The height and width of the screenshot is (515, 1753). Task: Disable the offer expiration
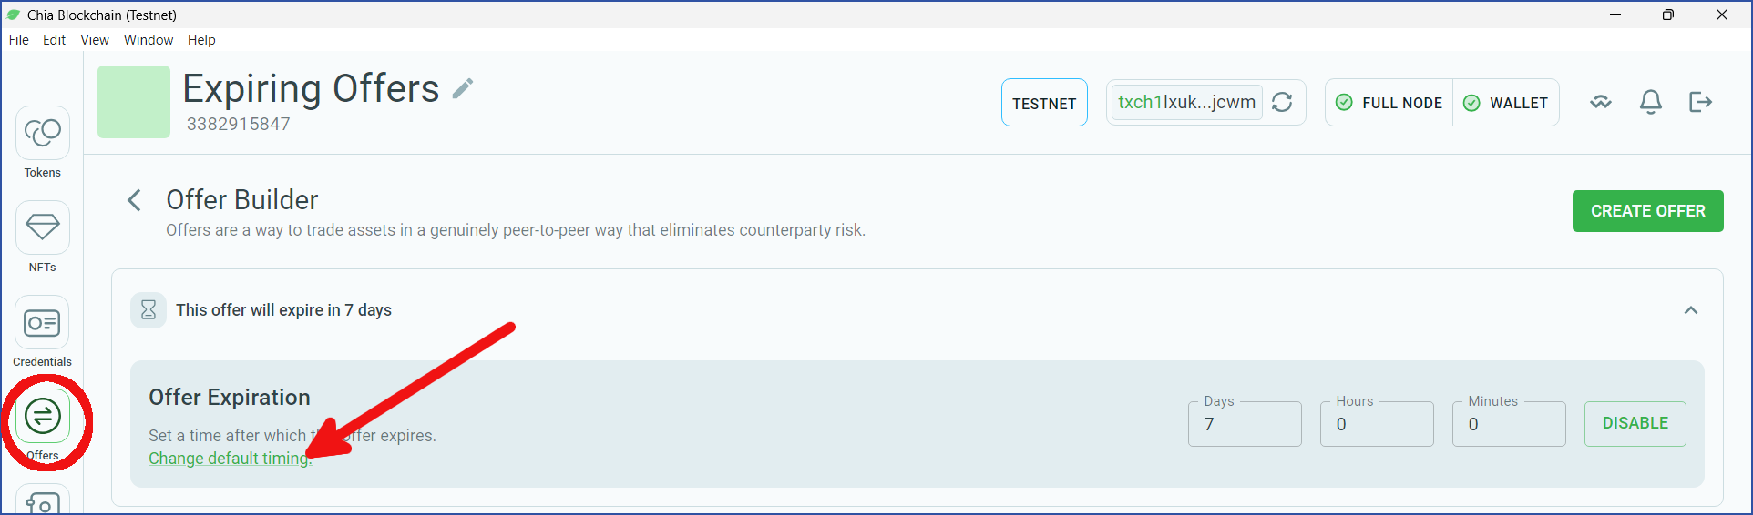(1635, 423)
